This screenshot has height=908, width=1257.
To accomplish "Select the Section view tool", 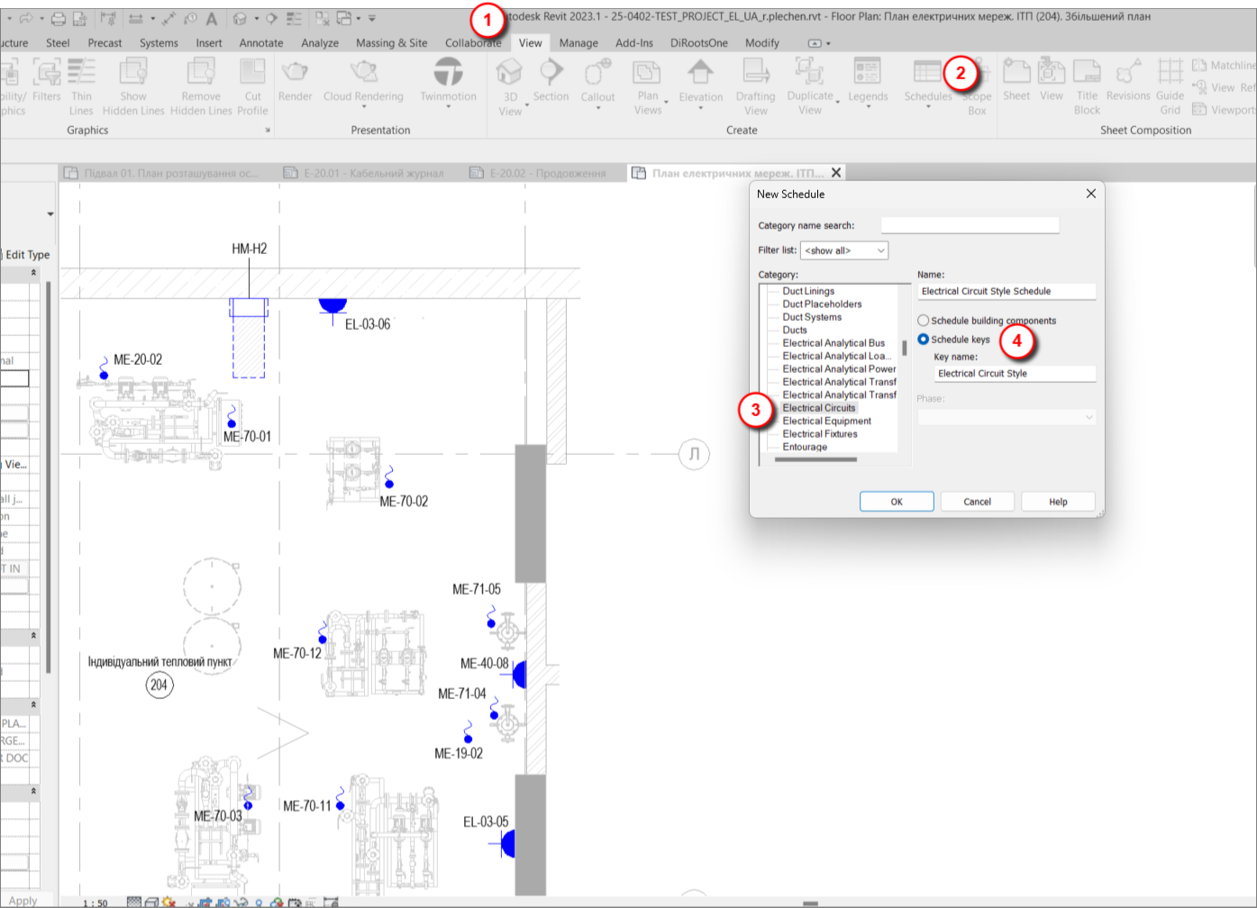I will (x=551, y=72).
